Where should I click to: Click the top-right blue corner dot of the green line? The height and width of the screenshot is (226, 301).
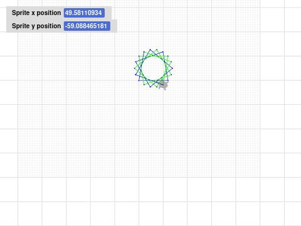pyautogui.click(x=168, y=56)
